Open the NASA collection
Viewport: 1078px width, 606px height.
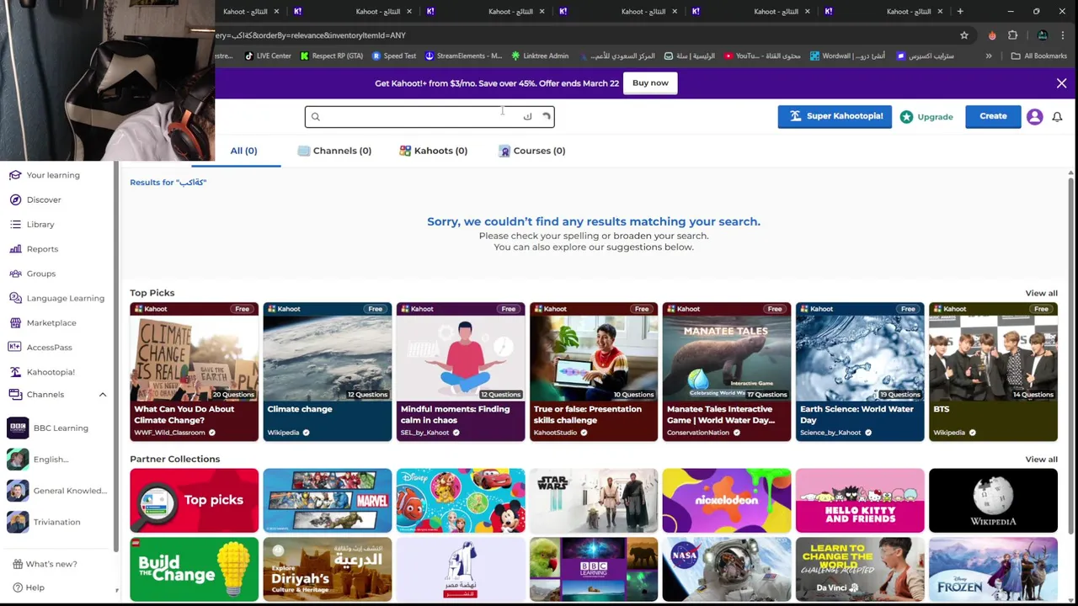point(726,570)
